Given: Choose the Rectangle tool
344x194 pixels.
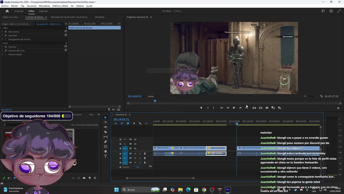Looking at the screenshot, I should pyautogui.click(x=106, y=147).
